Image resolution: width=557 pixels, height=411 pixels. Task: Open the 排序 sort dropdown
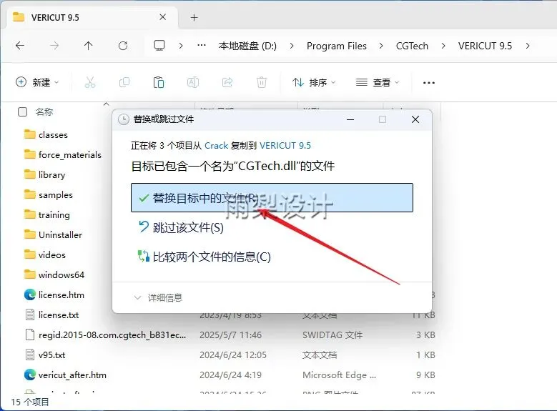click(314, 82)
